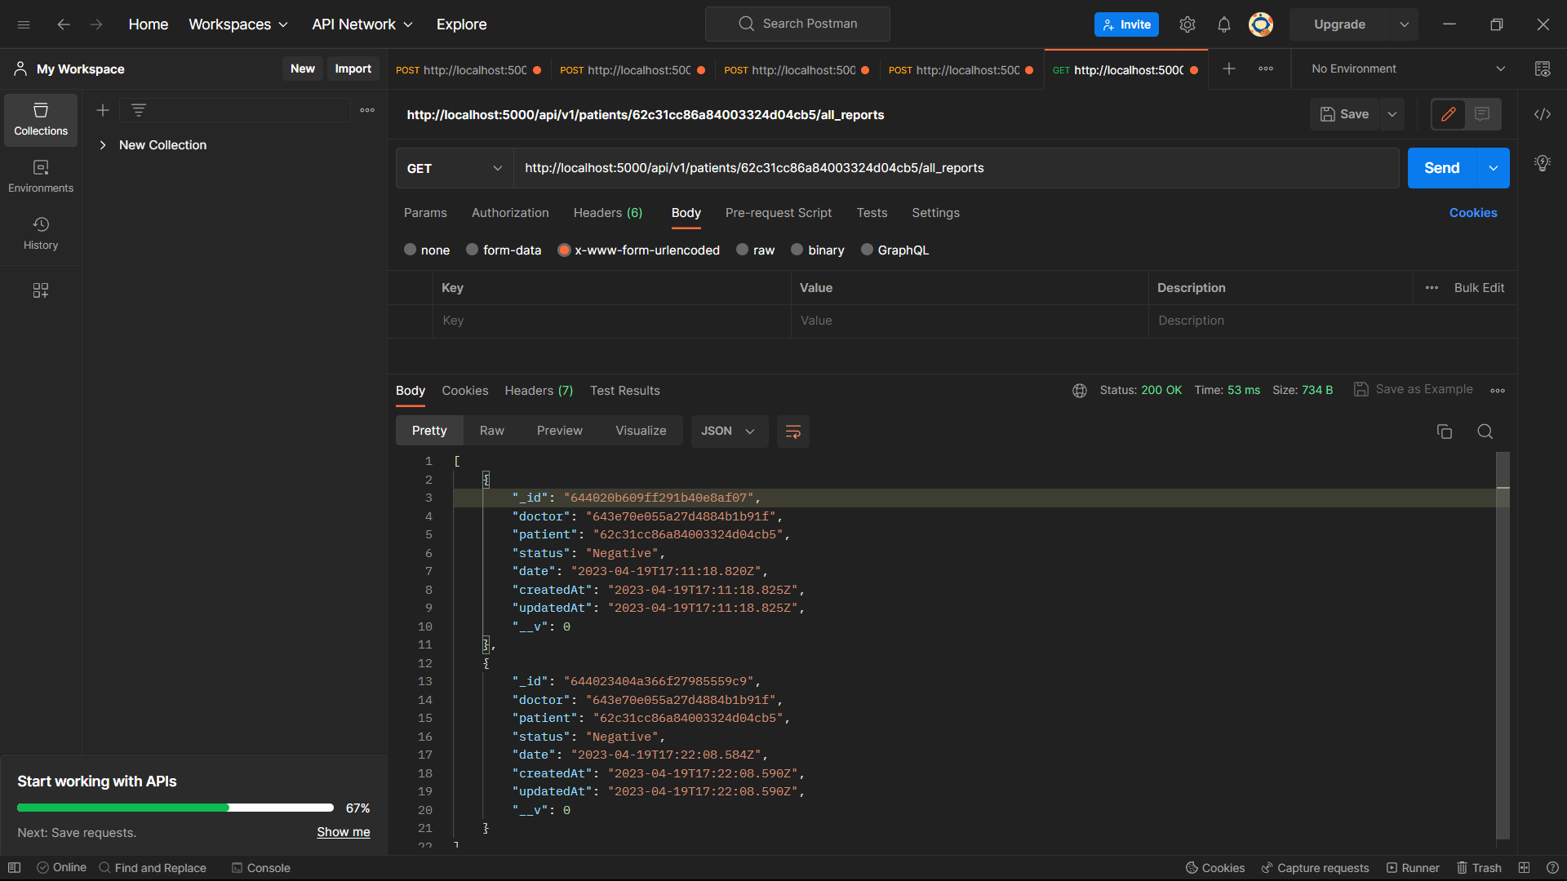Expand the New Collection tree item
1567x881 pixels.
[x=104, y=144]
